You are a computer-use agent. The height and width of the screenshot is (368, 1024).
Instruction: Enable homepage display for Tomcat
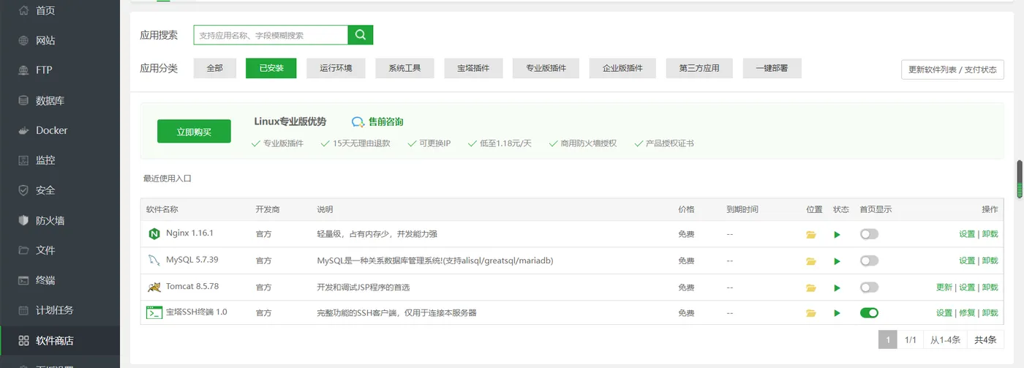869,287
